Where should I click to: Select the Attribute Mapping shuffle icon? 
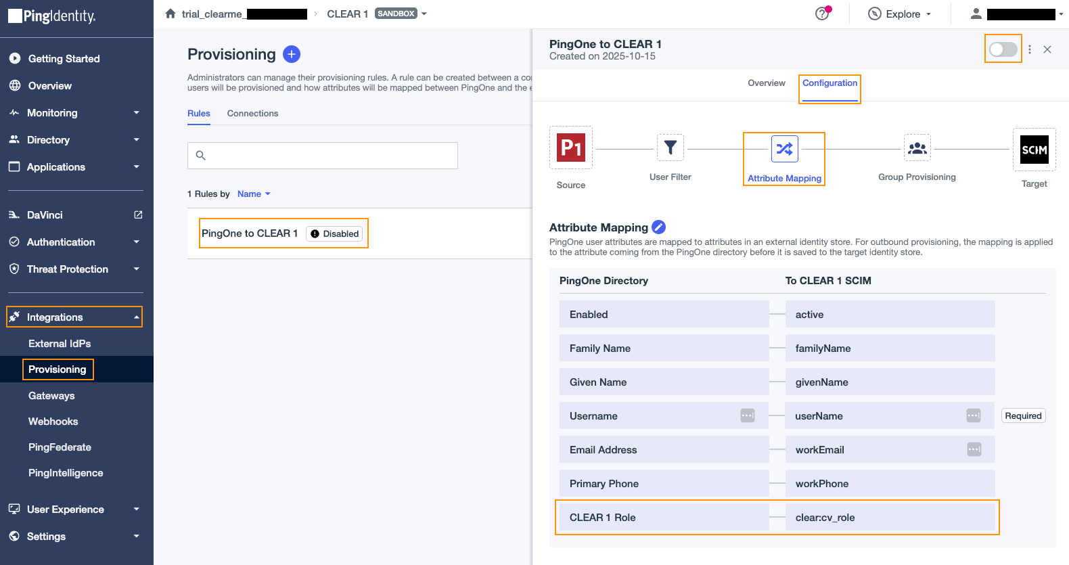coord(785,149)
